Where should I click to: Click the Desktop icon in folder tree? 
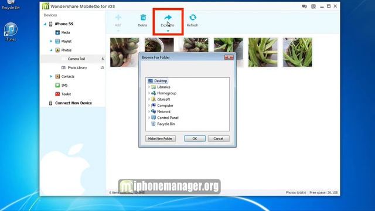tap(151, 81)
